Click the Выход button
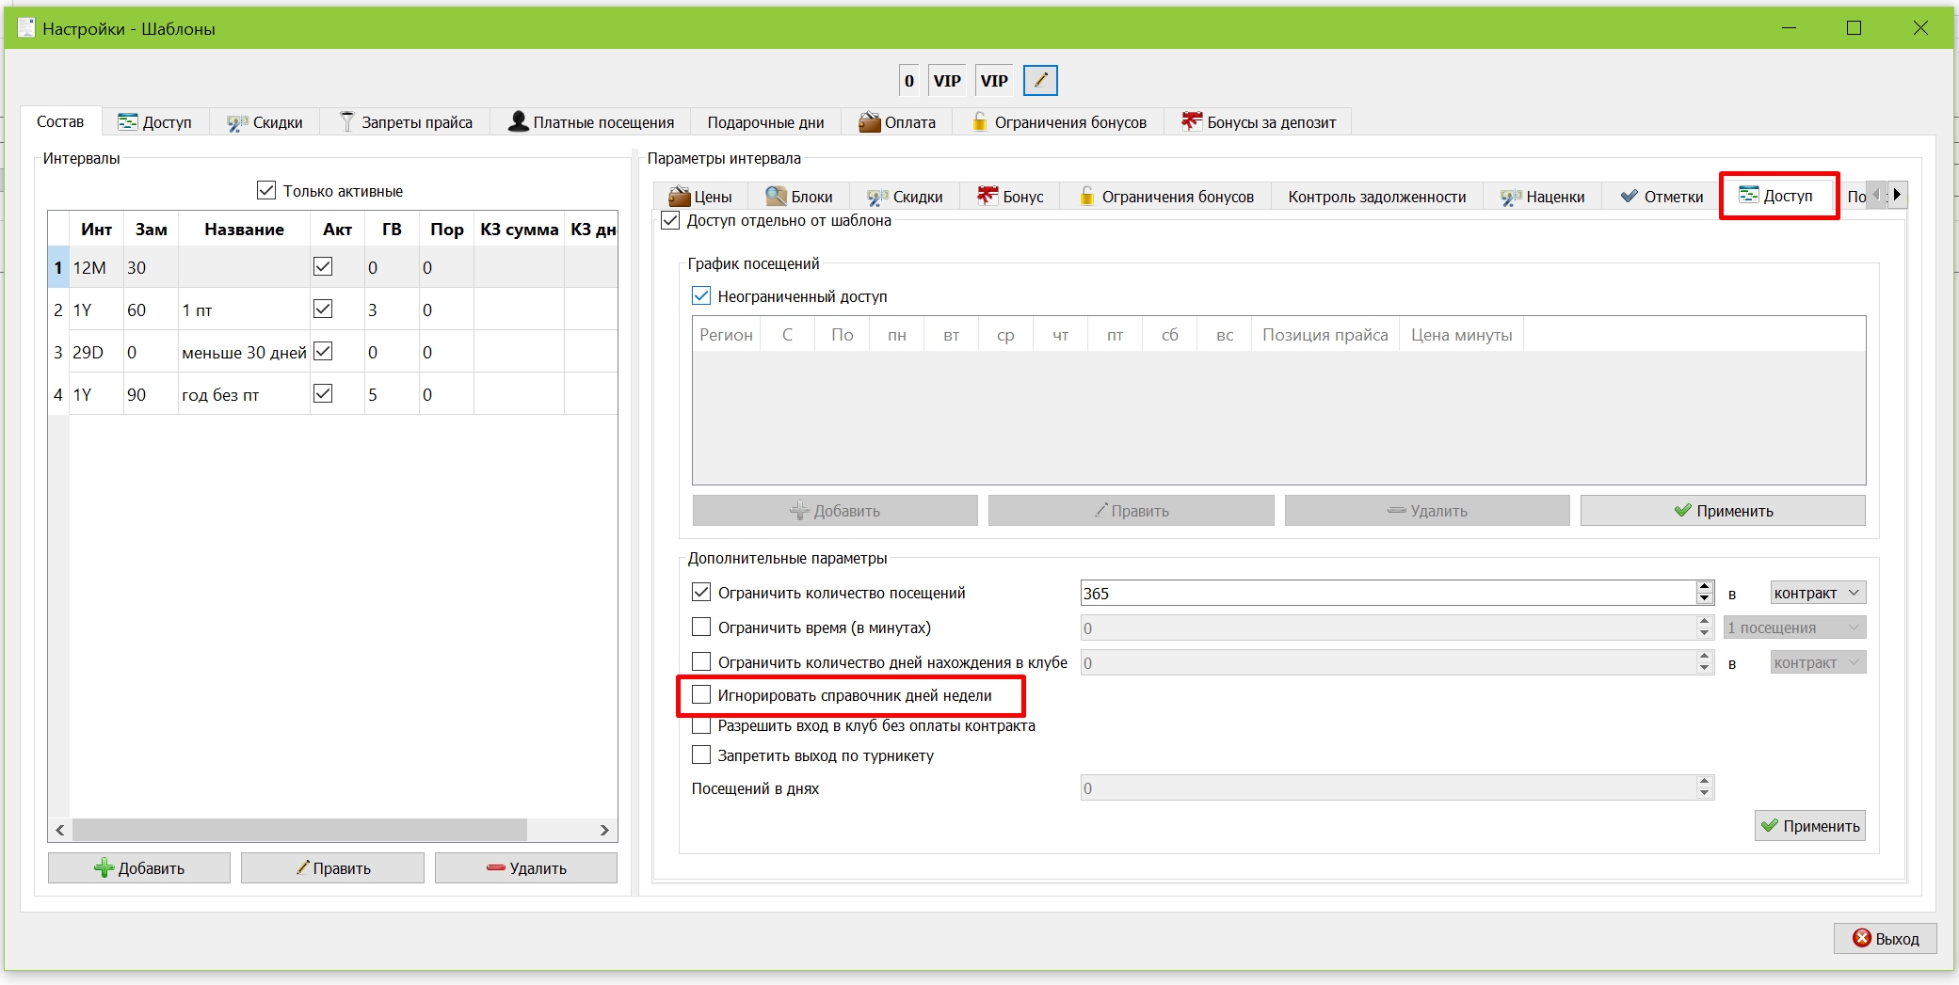 (x=1885, y=938)
